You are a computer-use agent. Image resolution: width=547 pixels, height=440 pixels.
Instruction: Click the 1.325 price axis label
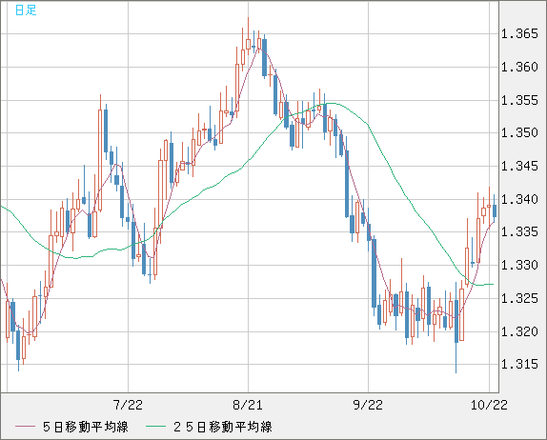tap(519, 298)
